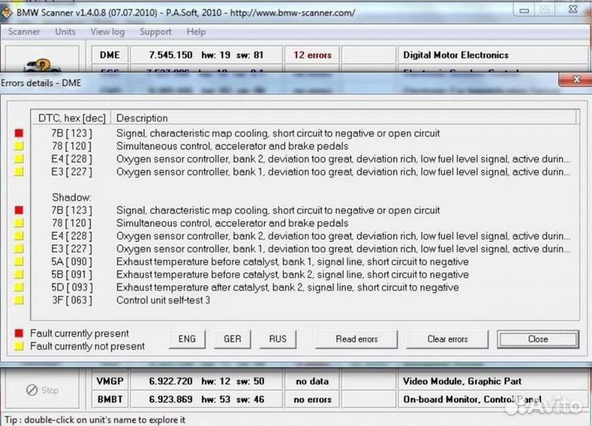Screen dimensions: 592x426
Task: Open the View log menu
Action: (107, 32)
